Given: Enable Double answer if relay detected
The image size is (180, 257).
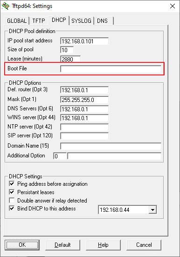Looking at the screenshot, I should click(12, 200).
